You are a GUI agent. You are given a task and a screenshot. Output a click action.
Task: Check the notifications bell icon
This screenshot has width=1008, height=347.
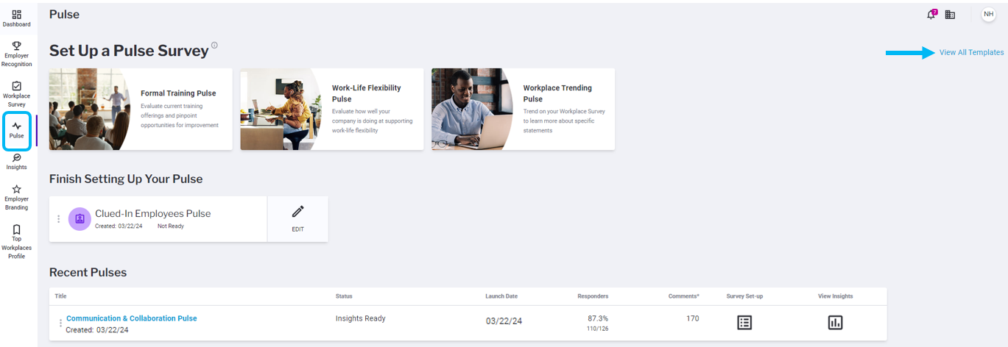[x=931, y=15]
